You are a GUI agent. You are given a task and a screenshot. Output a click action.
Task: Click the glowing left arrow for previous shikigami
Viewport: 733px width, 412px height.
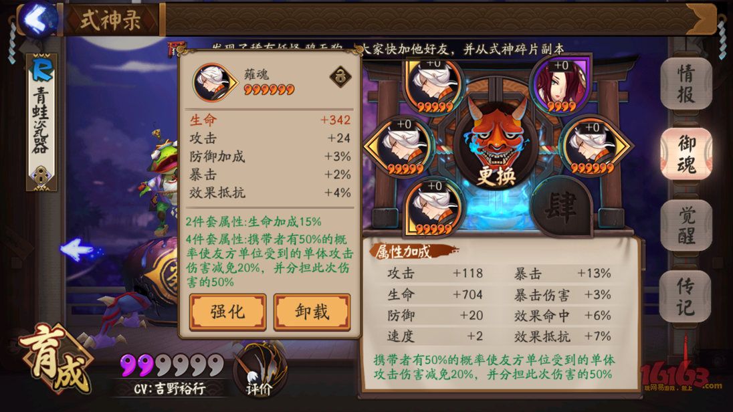pyautogui.click(x=78, y=250)
